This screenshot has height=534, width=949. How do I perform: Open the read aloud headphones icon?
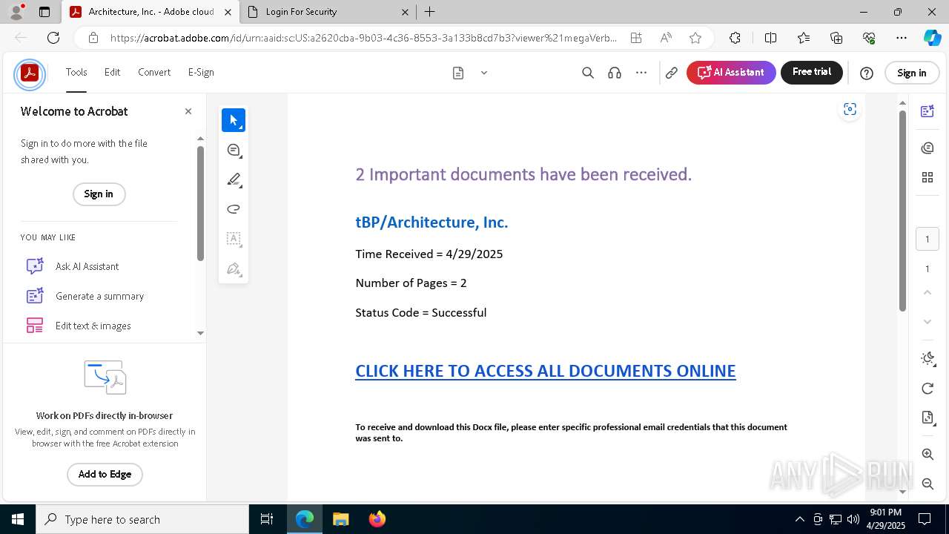(615, 73)
